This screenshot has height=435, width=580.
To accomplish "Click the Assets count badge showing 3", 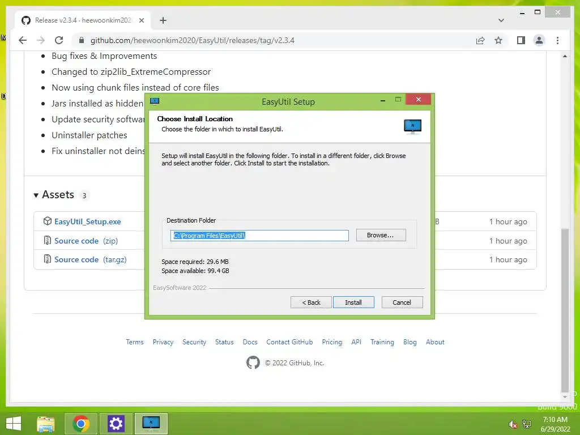I will click(x=84, y=195).
